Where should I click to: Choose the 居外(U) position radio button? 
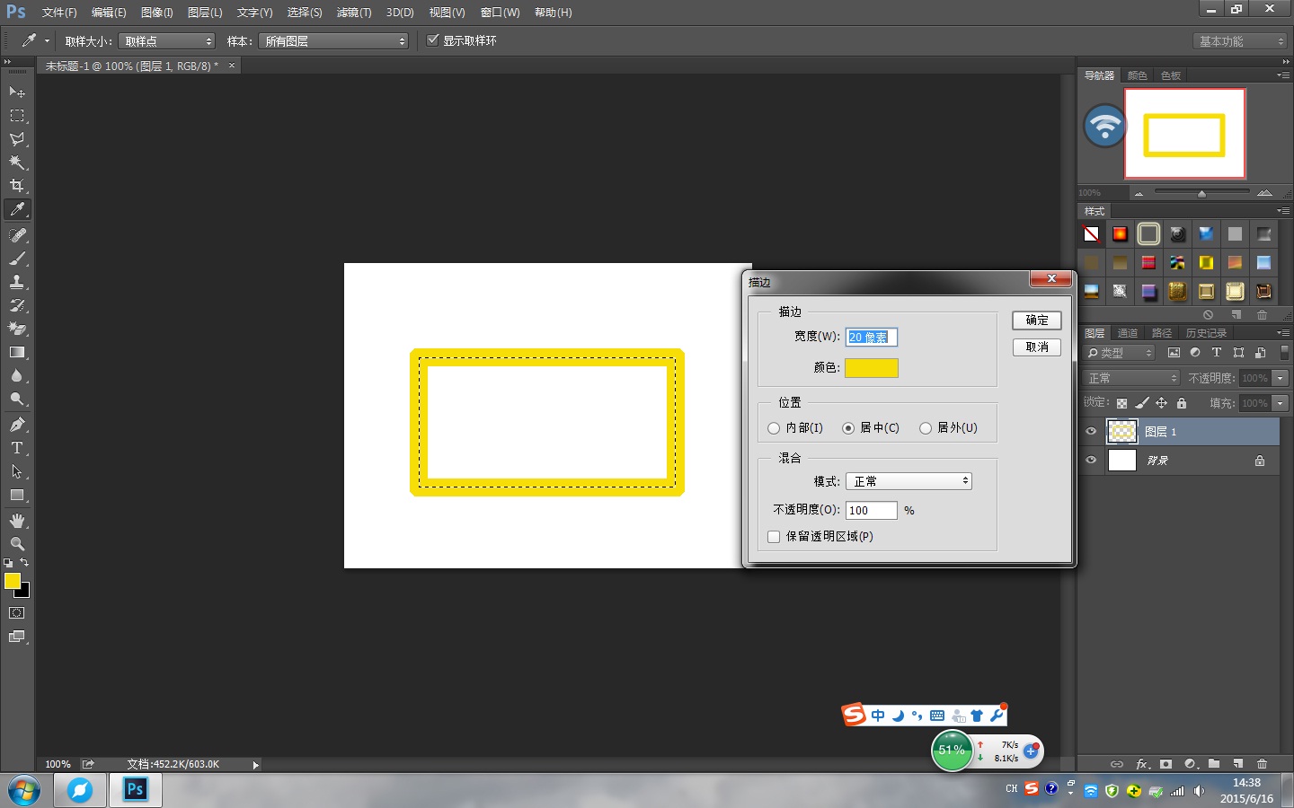pos(926,428)
